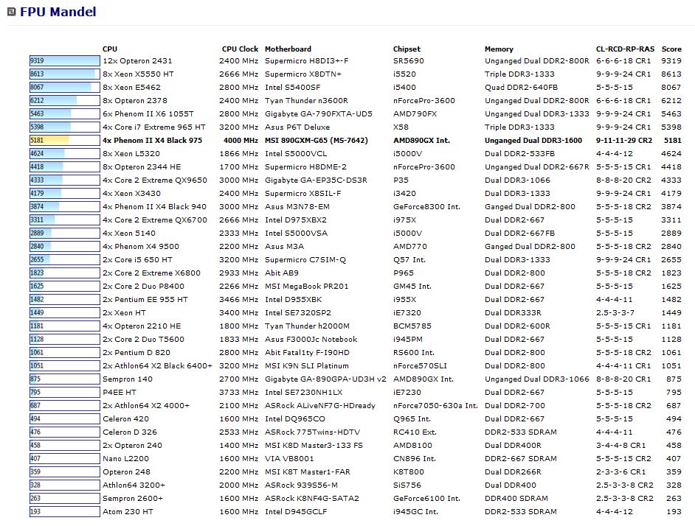
Task: Select the 2x Core i5 650 HT row
Action: [x=137, y=260]
